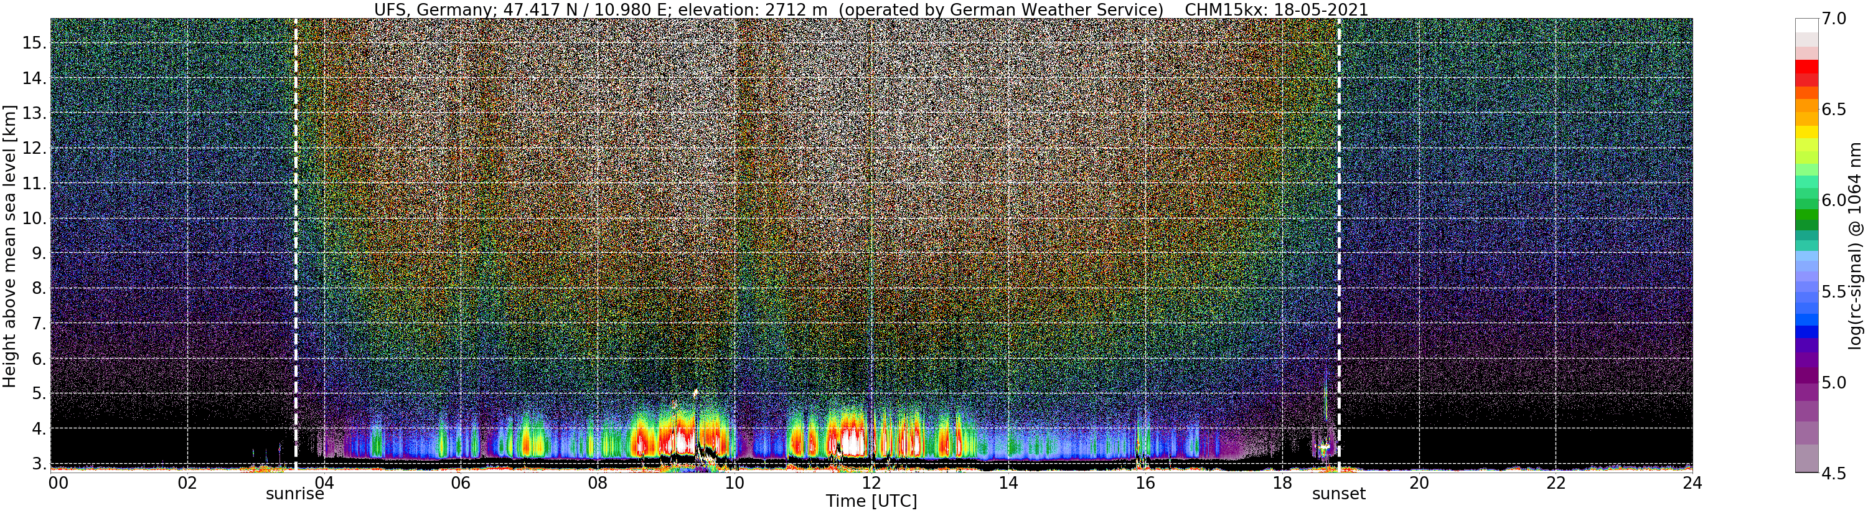Click the time tick label '24'
This screenshot has height=513, width=1868.
click(x=1692, y=482)
